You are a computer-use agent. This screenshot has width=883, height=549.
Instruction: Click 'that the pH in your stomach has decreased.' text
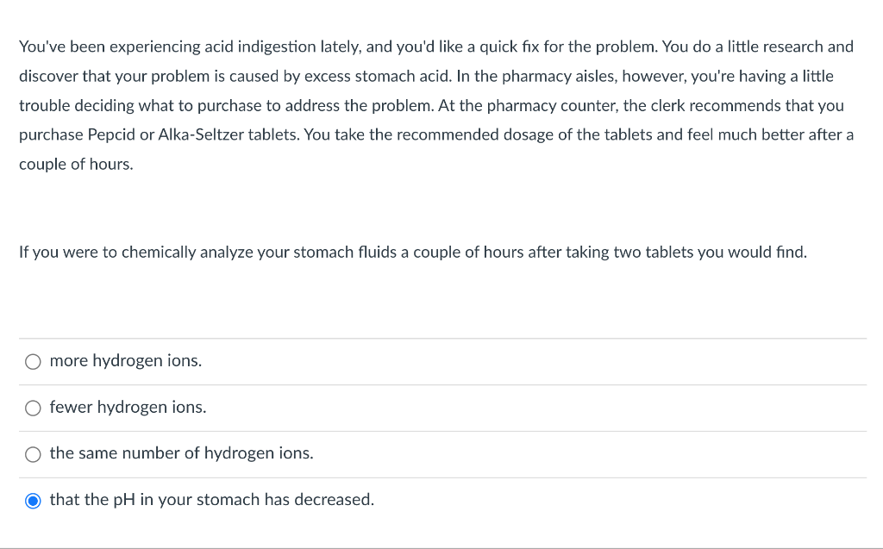[x=212, y=500]
